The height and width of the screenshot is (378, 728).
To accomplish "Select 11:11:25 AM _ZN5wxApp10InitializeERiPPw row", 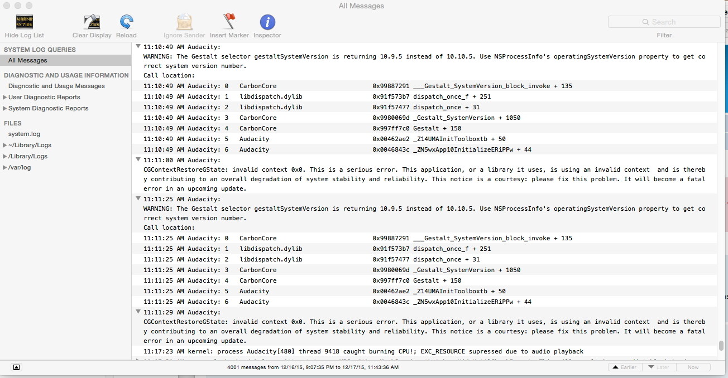I will pos(424,302).
